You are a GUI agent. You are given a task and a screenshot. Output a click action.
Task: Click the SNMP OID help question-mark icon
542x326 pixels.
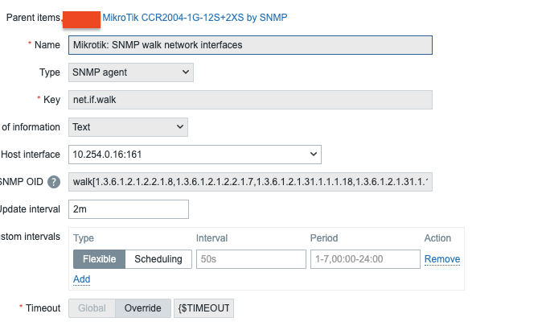(x=54, y=182)
